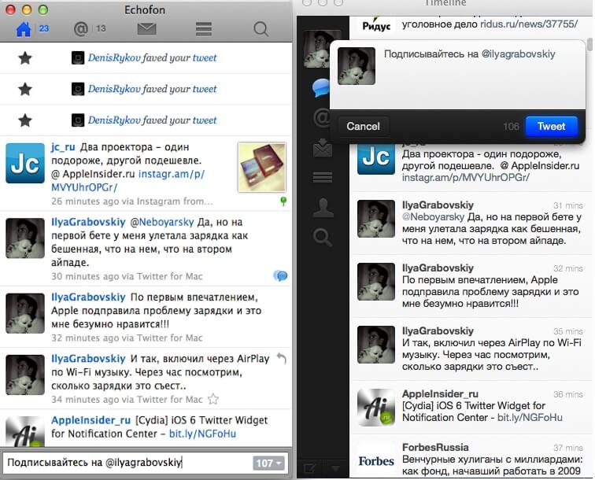Open instagr.am/p/MVYUhrOPGr/ link in Echofon
Screen dimensions: 595x480
[128, 181]
